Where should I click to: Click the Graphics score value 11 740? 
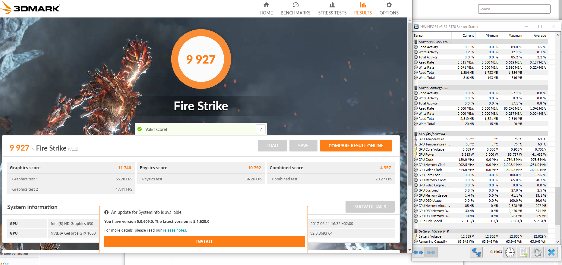coord(125,168)
